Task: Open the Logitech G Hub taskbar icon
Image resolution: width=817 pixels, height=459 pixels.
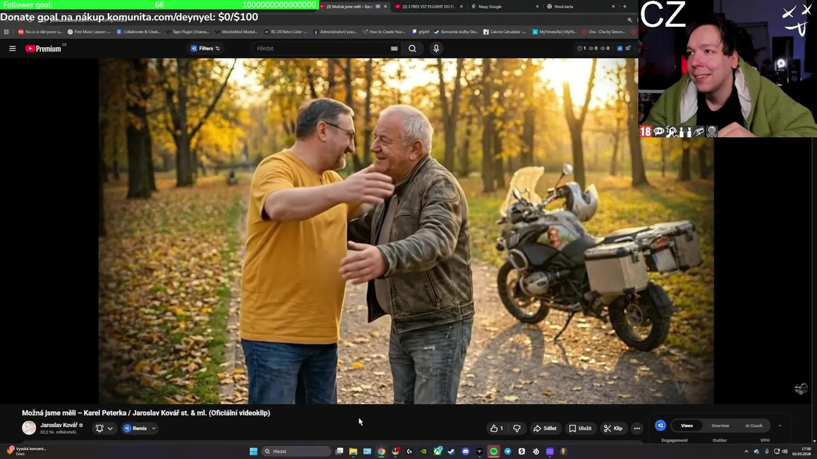Action: tap(409, 451)
